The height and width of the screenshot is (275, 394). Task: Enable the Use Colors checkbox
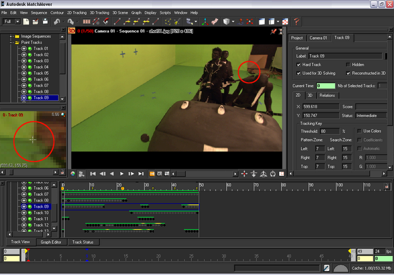[x=359, y=131]
